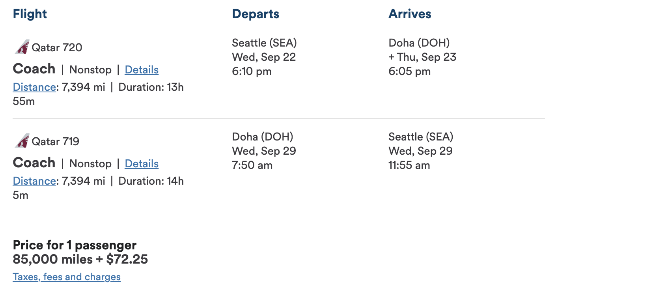Open Details for the Qatar 720 flight
Image resolution: width=668 pixels, height=292 pixels.
[142, 69]
